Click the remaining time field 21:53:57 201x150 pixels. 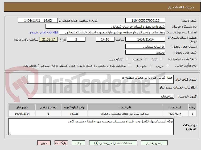[x=48, y=39]
